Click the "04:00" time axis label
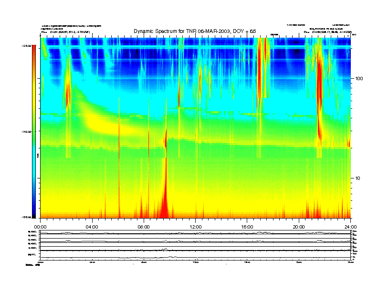 coord(92,227)
